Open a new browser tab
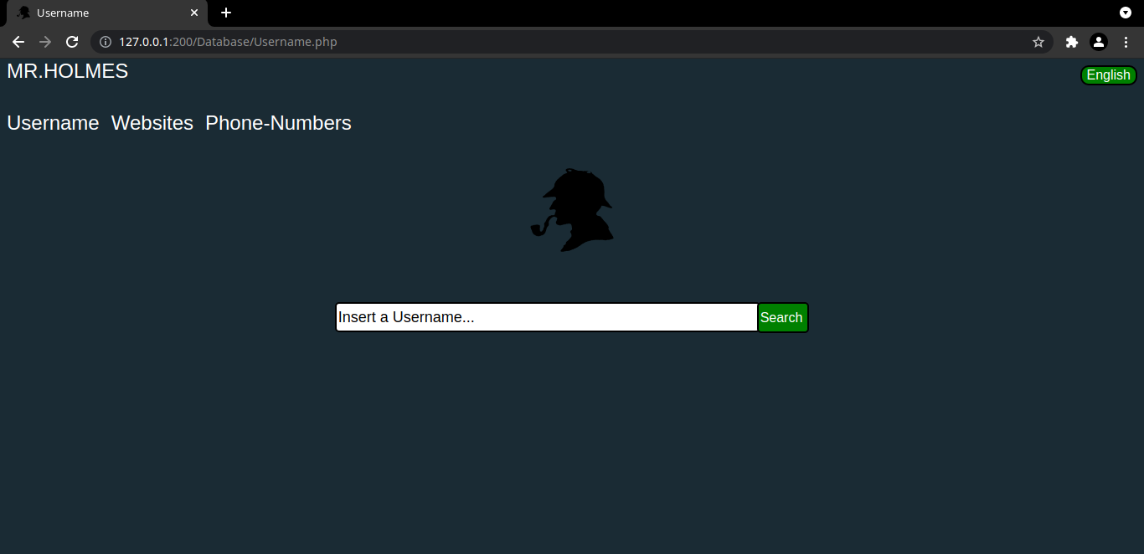Image resolution: width=1144 pixels, height=554 pixels. [x=226, y=13]
